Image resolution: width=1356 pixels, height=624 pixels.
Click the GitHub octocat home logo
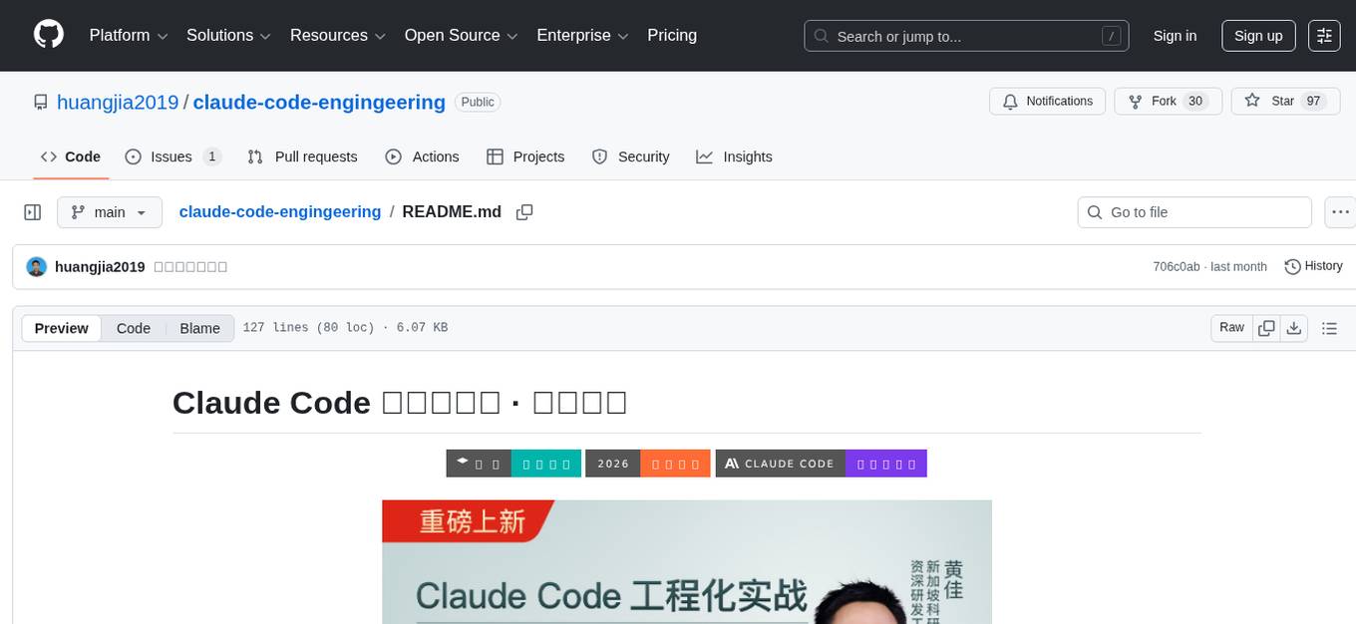pyautogui.click(x=48, y=35)
